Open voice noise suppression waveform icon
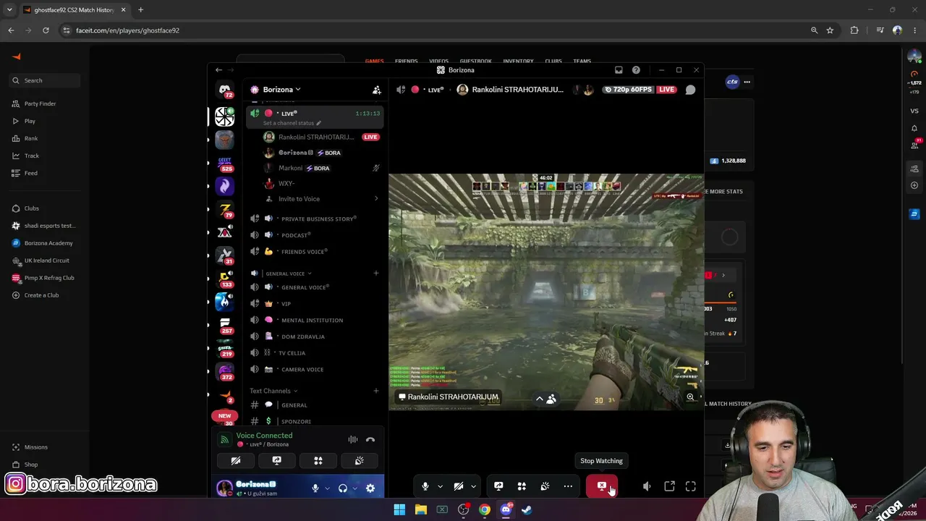Screen dimensions: 926x521 pos(353,439)
